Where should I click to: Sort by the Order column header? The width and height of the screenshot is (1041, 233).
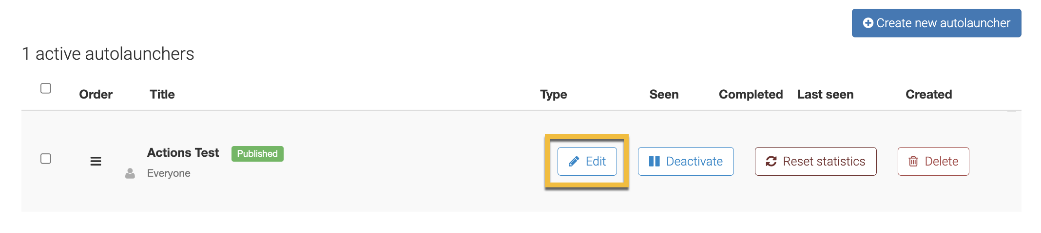(96, 94)
